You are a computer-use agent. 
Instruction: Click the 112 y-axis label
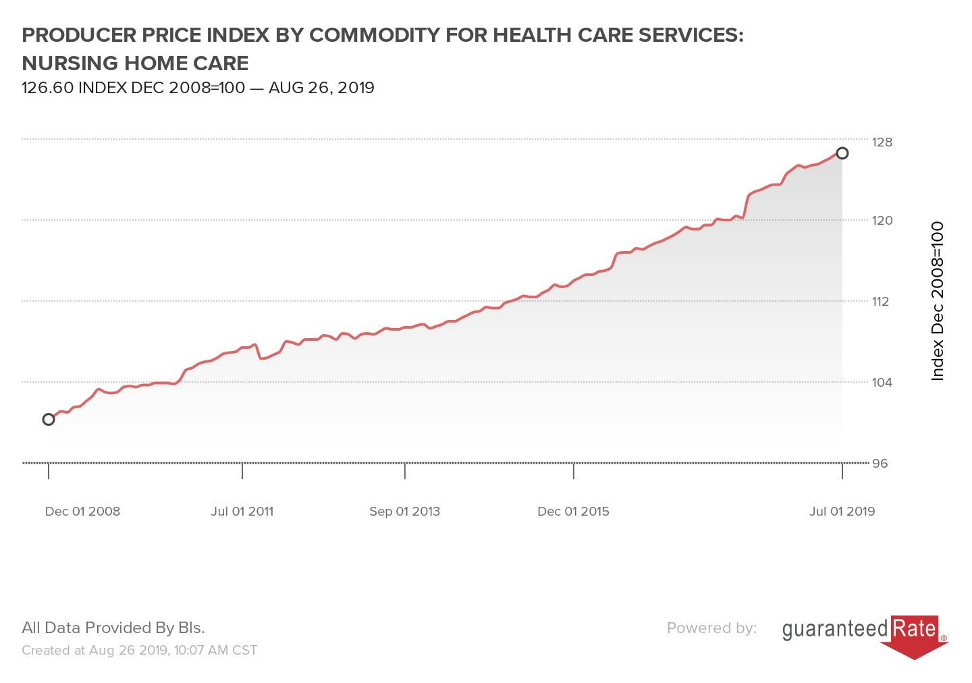(x=882, y=301)
